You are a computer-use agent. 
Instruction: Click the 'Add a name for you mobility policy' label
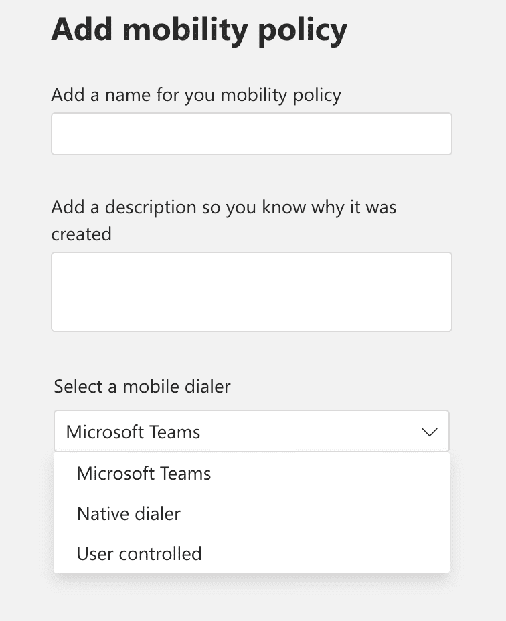click(x=196, y=96)
